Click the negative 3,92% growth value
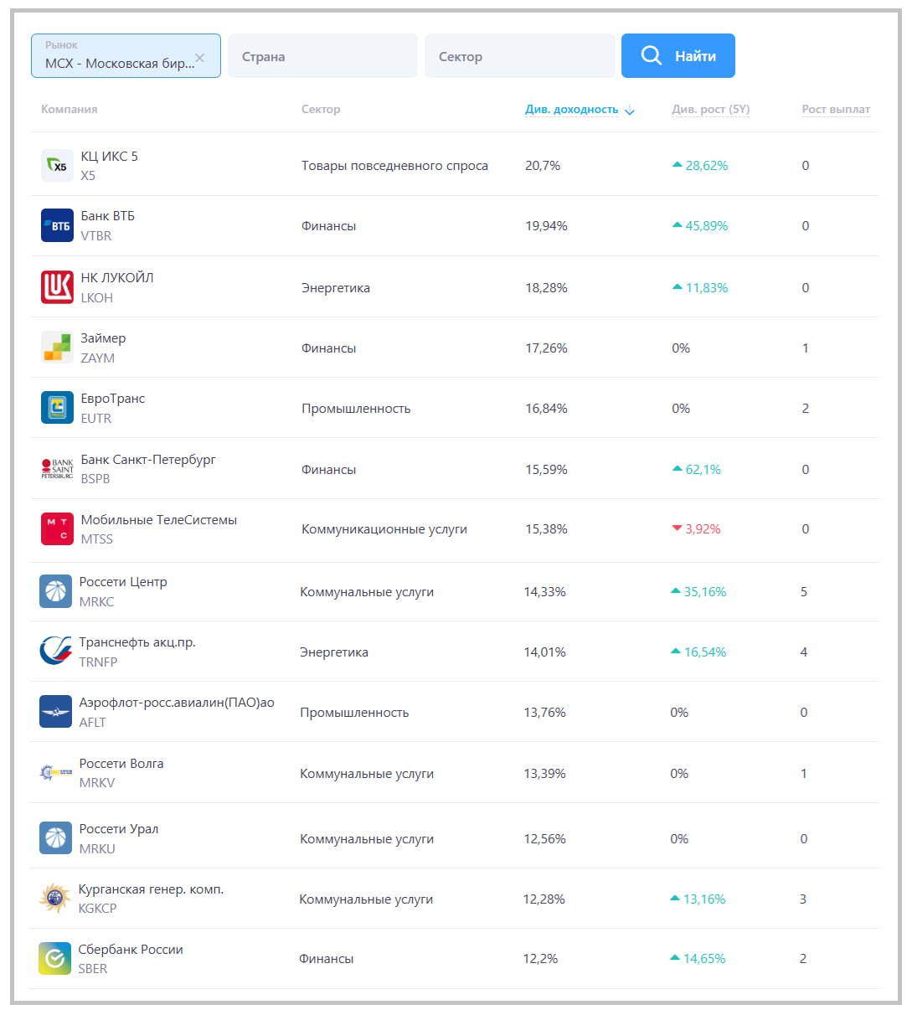 point(697,529)
